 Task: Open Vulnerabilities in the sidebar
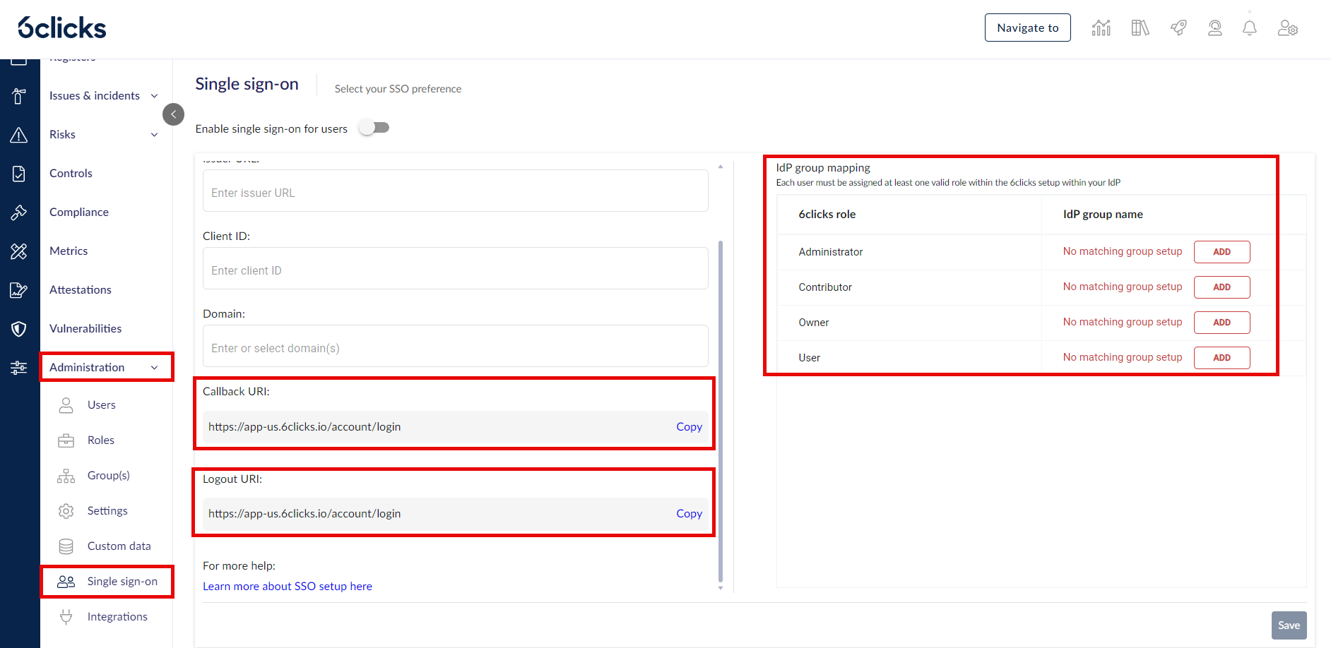85,329
